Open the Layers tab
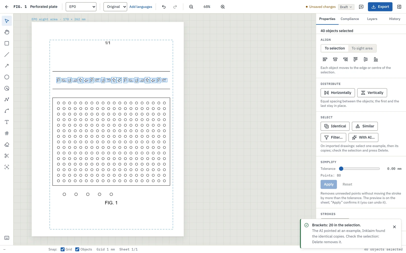 coord(372,19)
